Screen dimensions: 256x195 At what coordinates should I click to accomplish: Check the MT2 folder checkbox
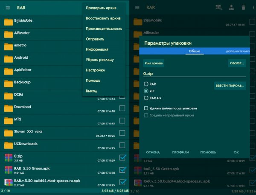pyautogui.click(x=122, y=121)
